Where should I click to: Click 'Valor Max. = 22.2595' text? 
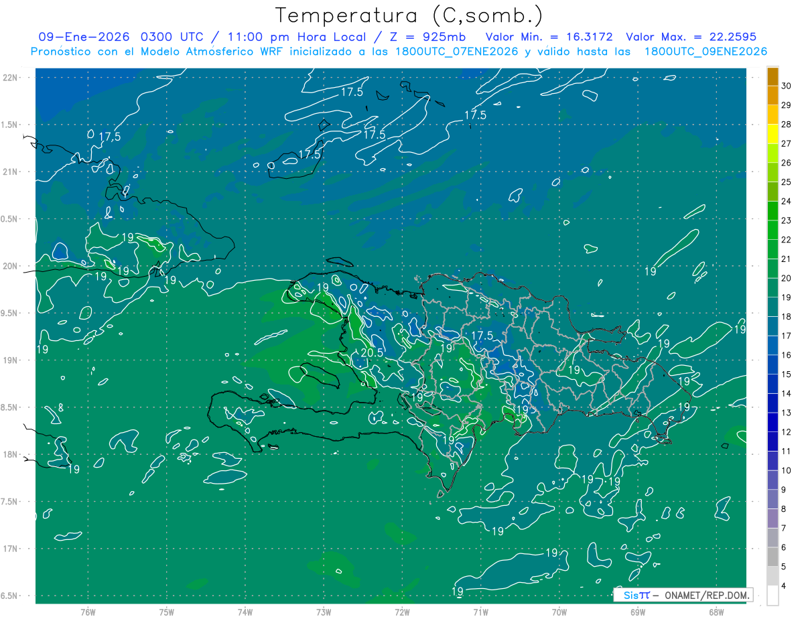point(691,37)
